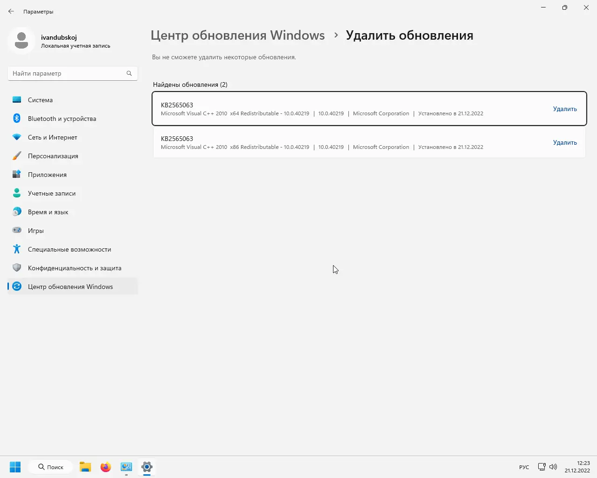Open network status tray icon
This screenshot has height=478, width=597.
pyautogui.click(x=541, y=467)
